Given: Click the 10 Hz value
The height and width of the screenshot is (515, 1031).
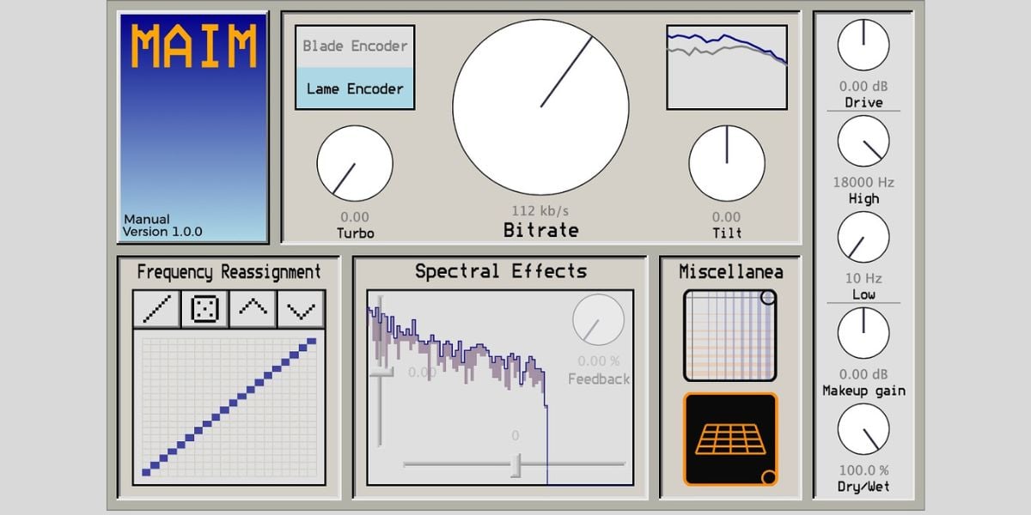Looking at the screenshot, I should 863,279.
